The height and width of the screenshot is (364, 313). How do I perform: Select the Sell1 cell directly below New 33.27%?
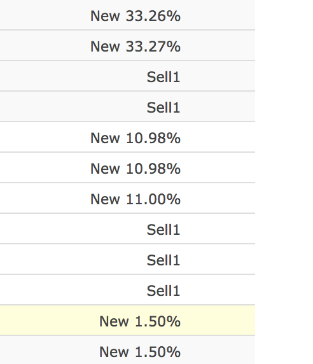click(163, 77)
